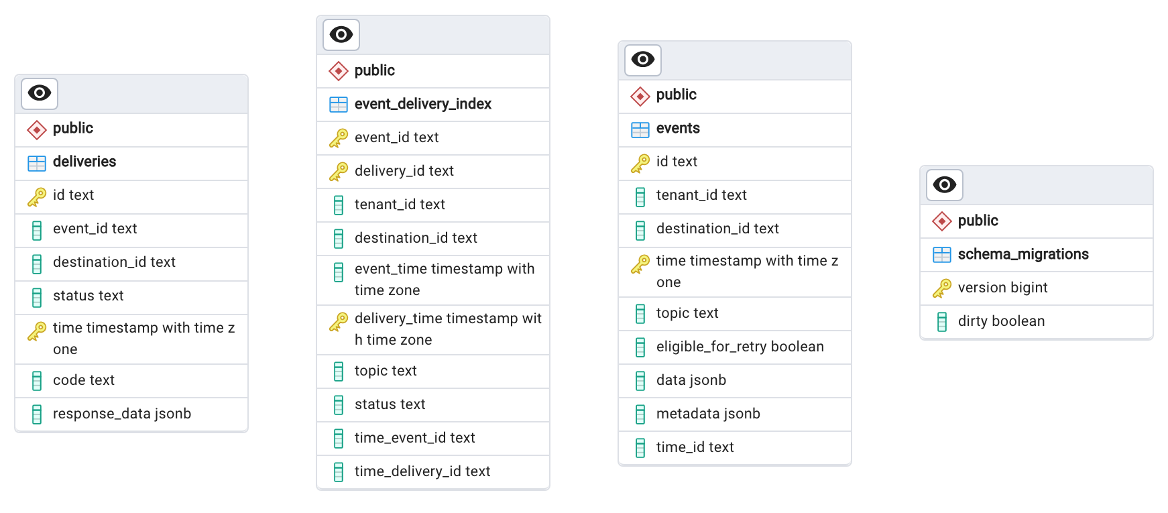Click the column icon beside dirty boolean

click(x=942, y=322)
